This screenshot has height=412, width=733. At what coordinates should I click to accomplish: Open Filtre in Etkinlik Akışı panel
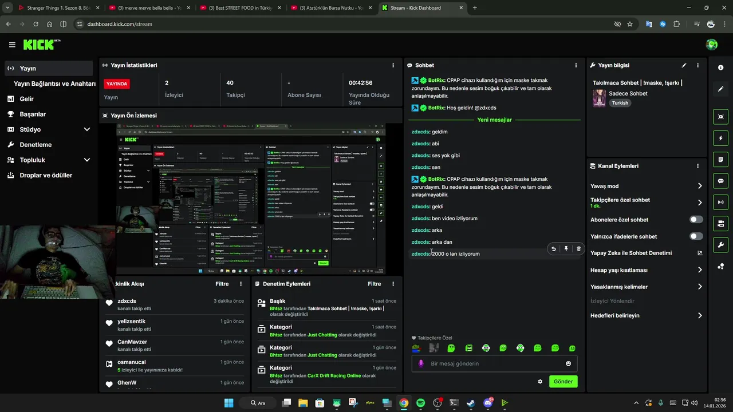222,284
